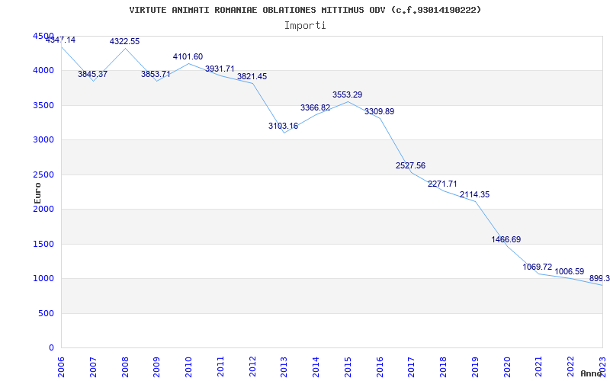Select the data label 3553.29
The image size is (610, 381).
[x=348, y=94]
